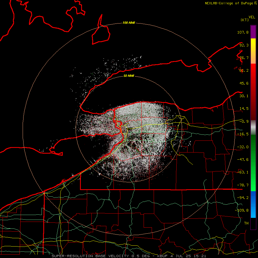Click the 30.1 velocity scale value
The width and height of the screenshot is (258, 258).
pyautogui.click(x=244, y=96)
